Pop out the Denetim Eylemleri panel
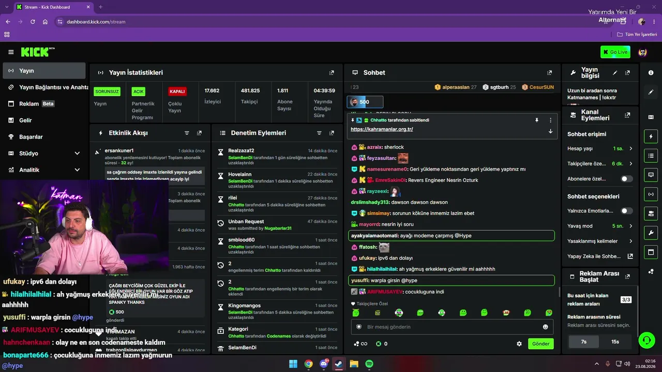This screenshot has width=662, height=372. coord(332,133)
